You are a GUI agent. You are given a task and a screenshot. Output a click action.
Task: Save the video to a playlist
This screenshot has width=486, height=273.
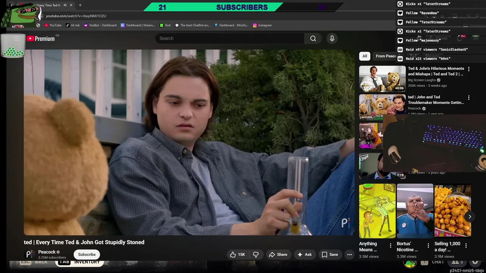coord(330,254)
